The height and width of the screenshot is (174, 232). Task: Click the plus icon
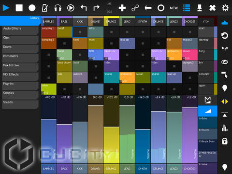(122, 8)
